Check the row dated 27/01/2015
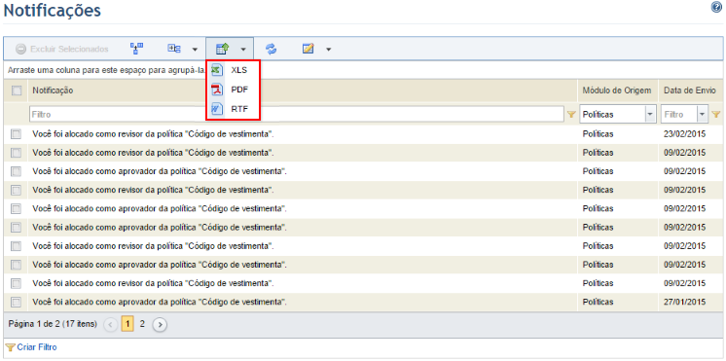 [16, 302]
